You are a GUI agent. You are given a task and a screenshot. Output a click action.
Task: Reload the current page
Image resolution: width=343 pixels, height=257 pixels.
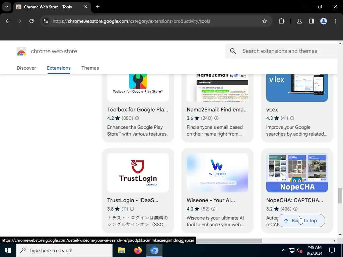pos(31,21)
